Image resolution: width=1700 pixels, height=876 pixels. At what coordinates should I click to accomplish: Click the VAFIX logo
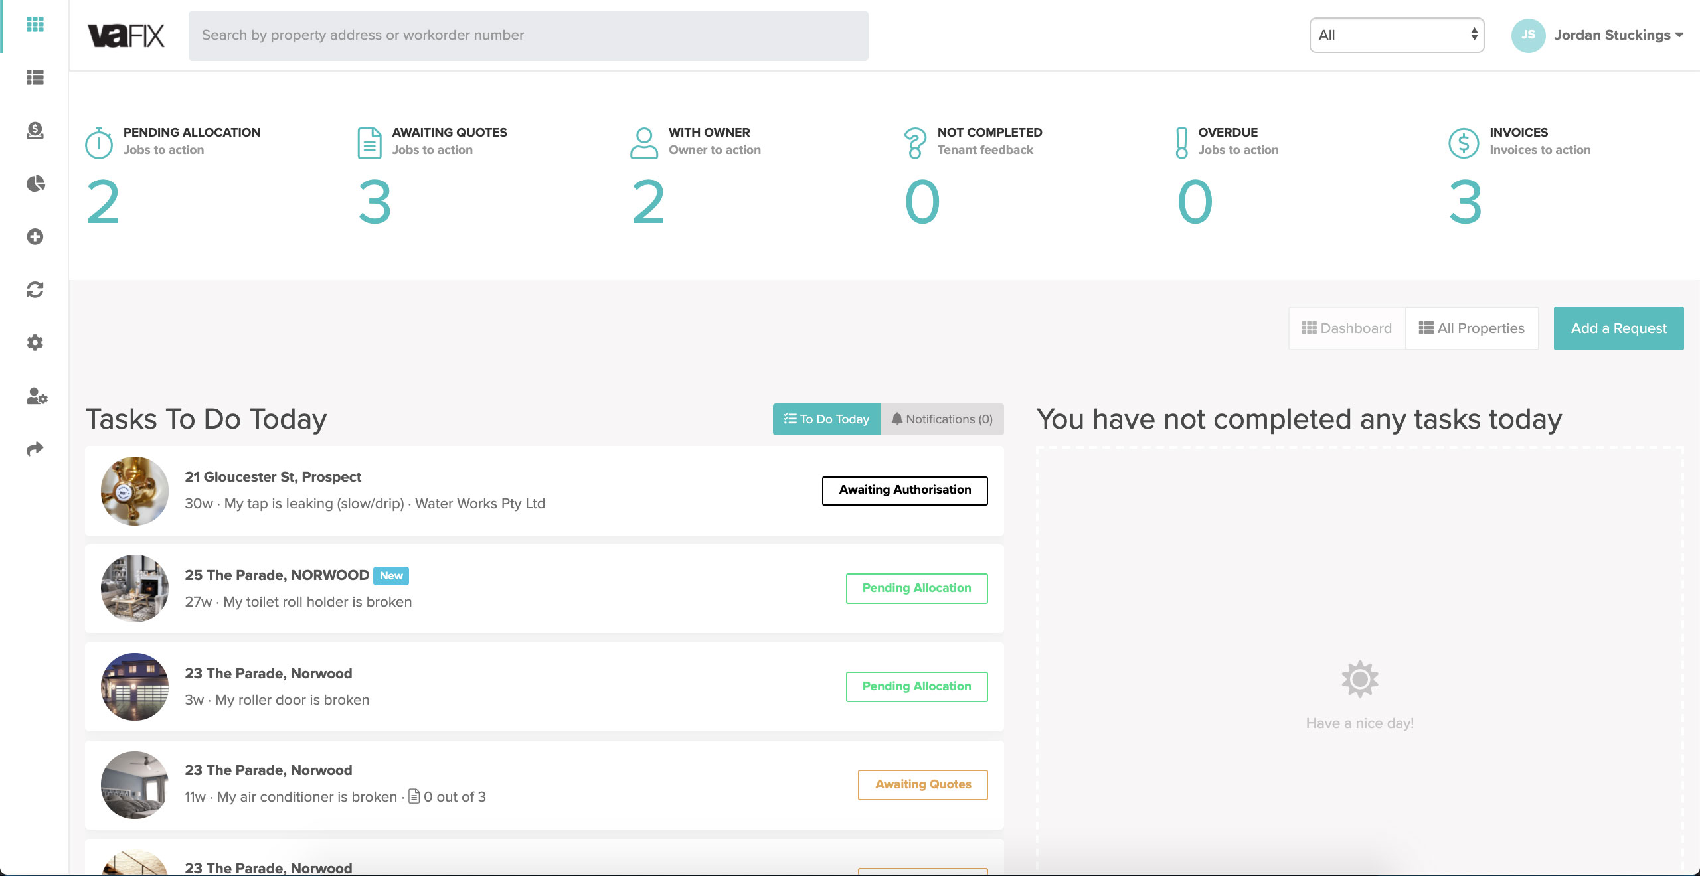(x=126, y=36)
